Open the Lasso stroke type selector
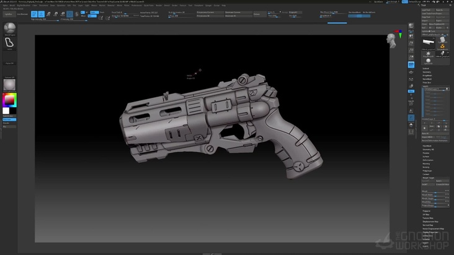454x255 pixels. 9,43
